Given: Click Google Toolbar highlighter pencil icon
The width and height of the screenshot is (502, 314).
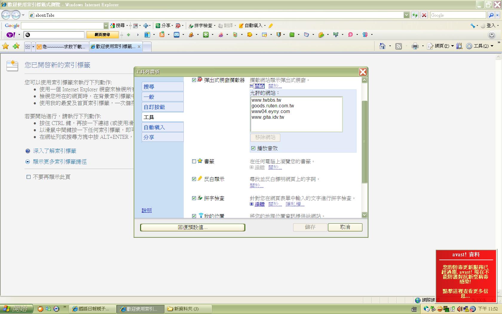Looking at the screenshot, I should coord(271,26).
